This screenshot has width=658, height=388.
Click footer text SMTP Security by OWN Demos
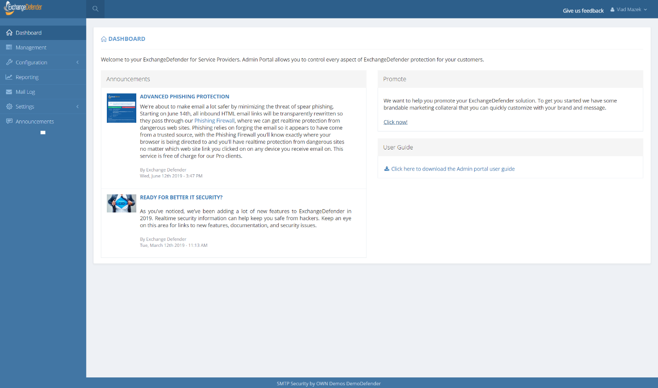(x=329, y=383)
